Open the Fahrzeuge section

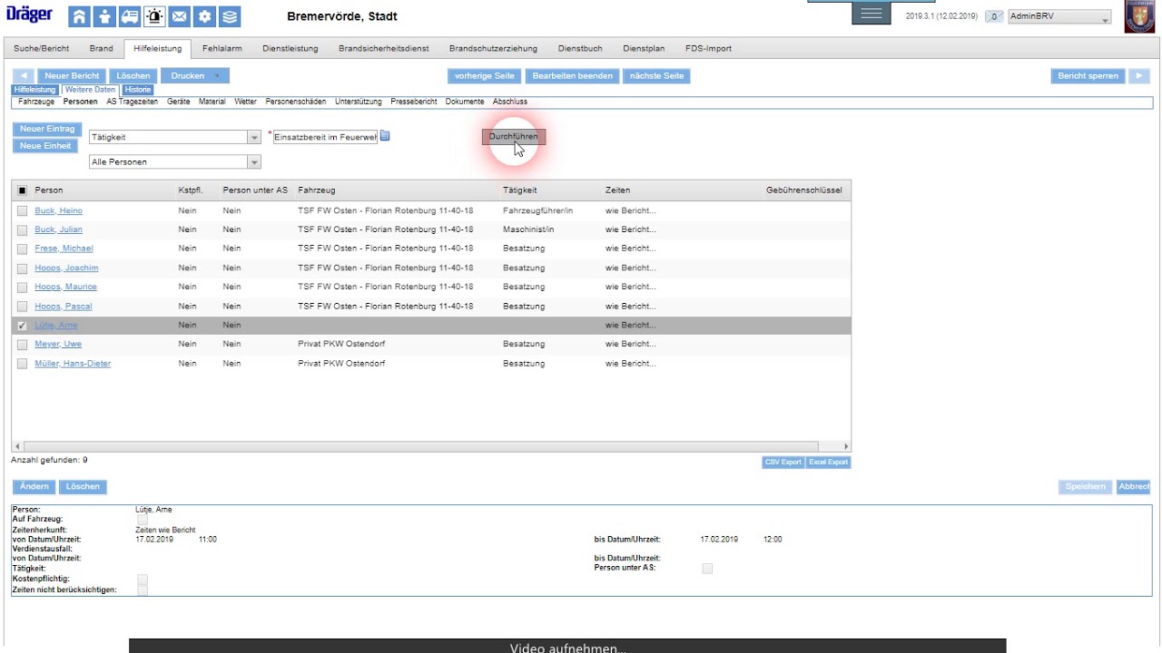(36, 102)
